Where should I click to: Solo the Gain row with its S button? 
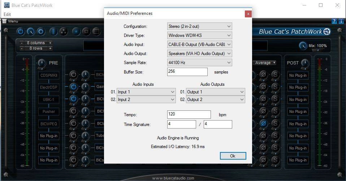pos(275,87)
